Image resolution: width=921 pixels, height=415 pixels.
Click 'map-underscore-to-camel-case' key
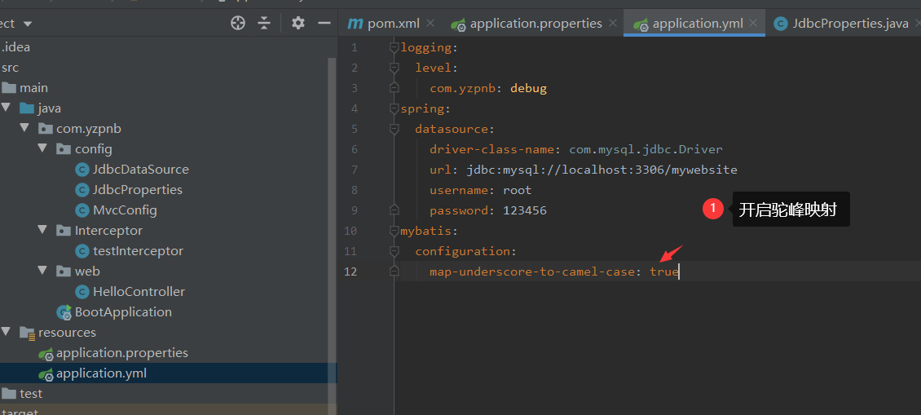pyautogui.click(x=532, y=272)
